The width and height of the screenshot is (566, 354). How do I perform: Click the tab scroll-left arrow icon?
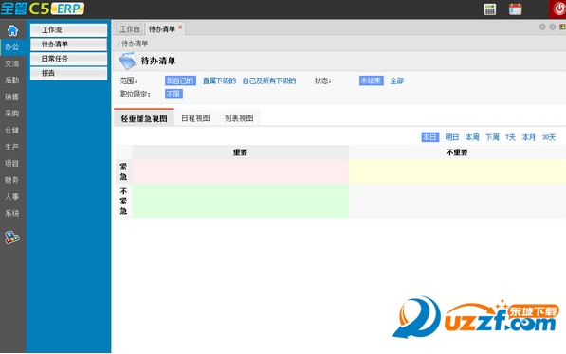pyautogui.click(x=542, y=27)
